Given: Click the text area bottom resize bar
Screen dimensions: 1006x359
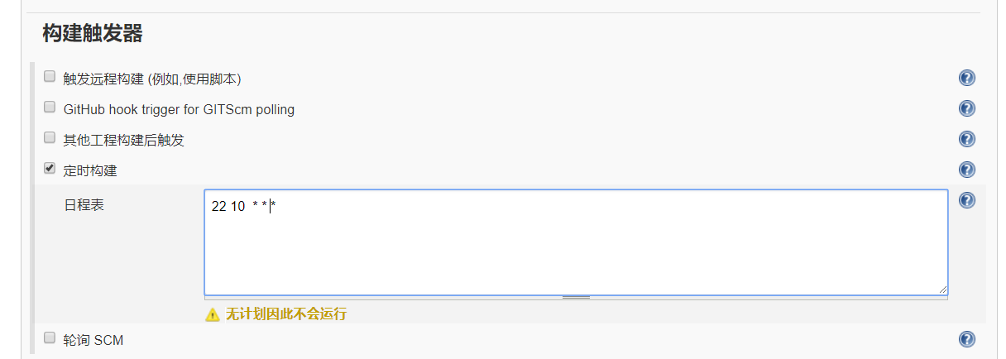Looking at the screenshot, I should click(x=576, y=296).
